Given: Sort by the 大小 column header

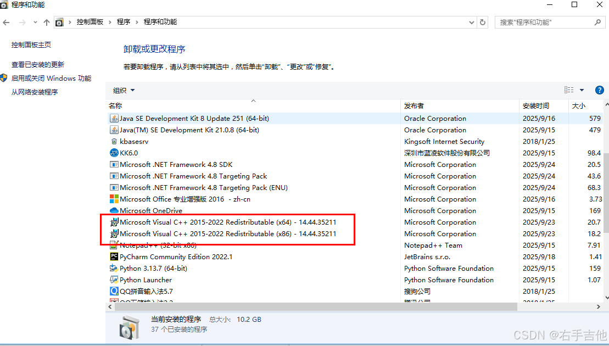Looking at the screenshot, I should (586, 105).
